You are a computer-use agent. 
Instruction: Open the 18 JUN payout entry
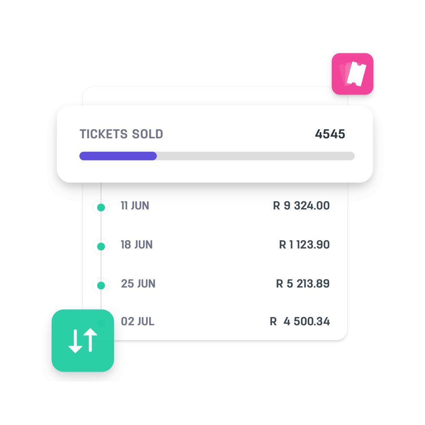click(137, 245)
